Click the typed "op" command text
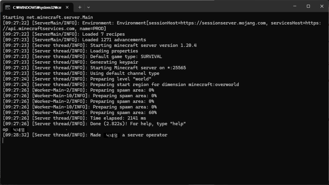 tap(5, 130)
